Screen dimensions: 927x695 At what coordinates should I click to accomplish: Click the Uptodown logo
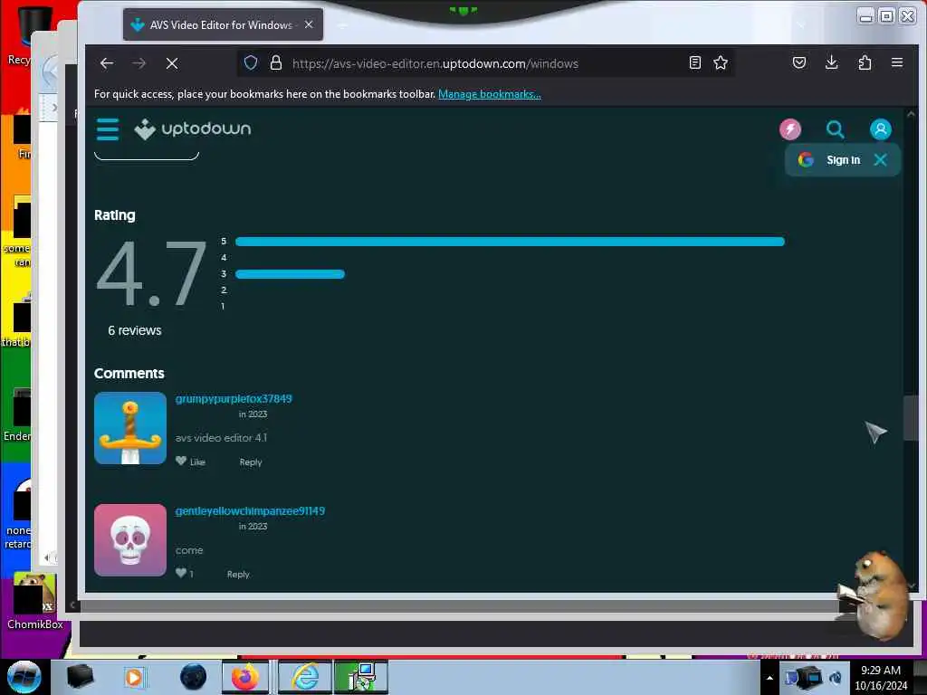(193, 129)
